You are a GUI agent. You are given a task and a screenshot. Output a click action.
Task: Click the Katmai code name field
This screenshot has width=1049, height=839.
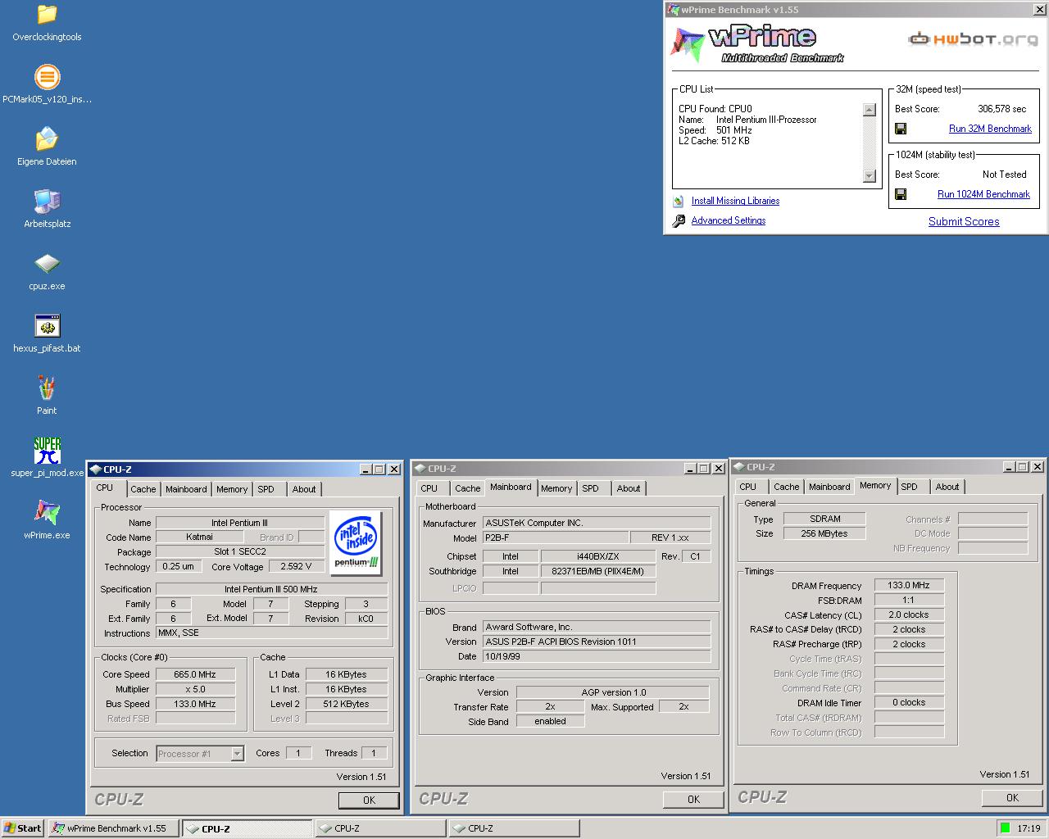coord(199,537)
